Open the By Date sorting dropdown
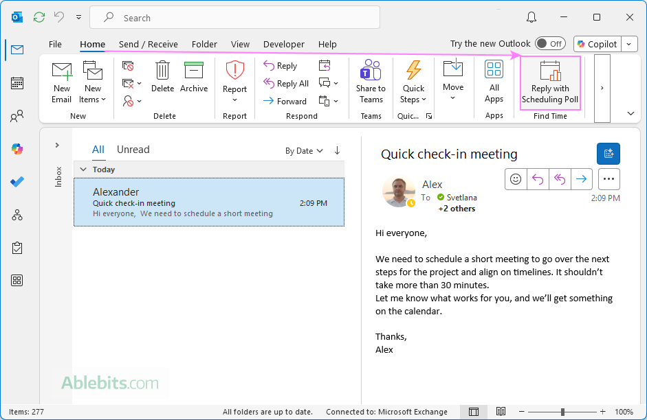Screen dimensions: 647x420 pyautogui.click(x=304, y=150)
